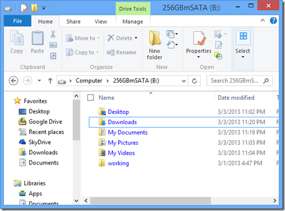This screenshot has width=285, height=211.
Task: Toggle the select-all checkbox beside Name
Action: coord(91,98)
